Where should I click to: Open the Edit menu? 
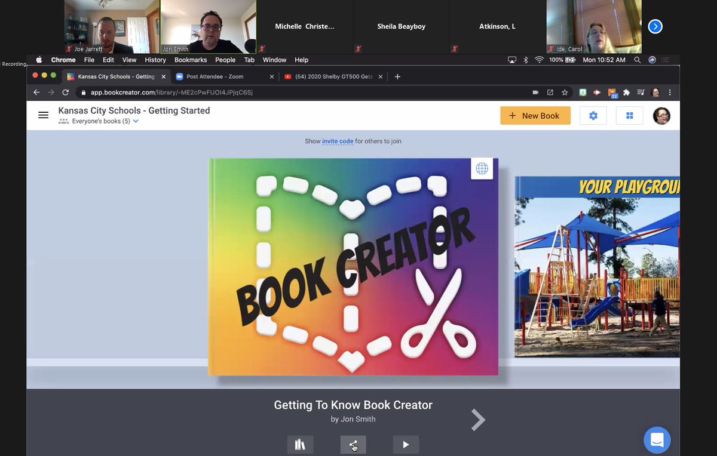[x=108, y=60]
